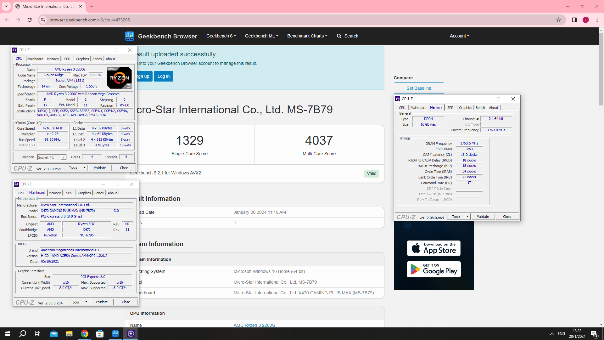Show hidden system tray icons
The width and height of the screenshot is (604, 340).
(x=552, y=334)
